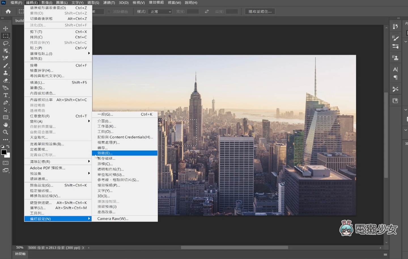Viewport: 408px width, 259px height.
Task: Click the black foreground color swatch
Action: tap(4, 152)
